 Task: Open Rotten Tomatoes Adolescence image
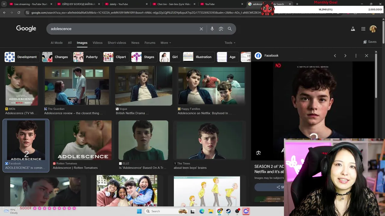pyautogui.click(x=82, y=140)
